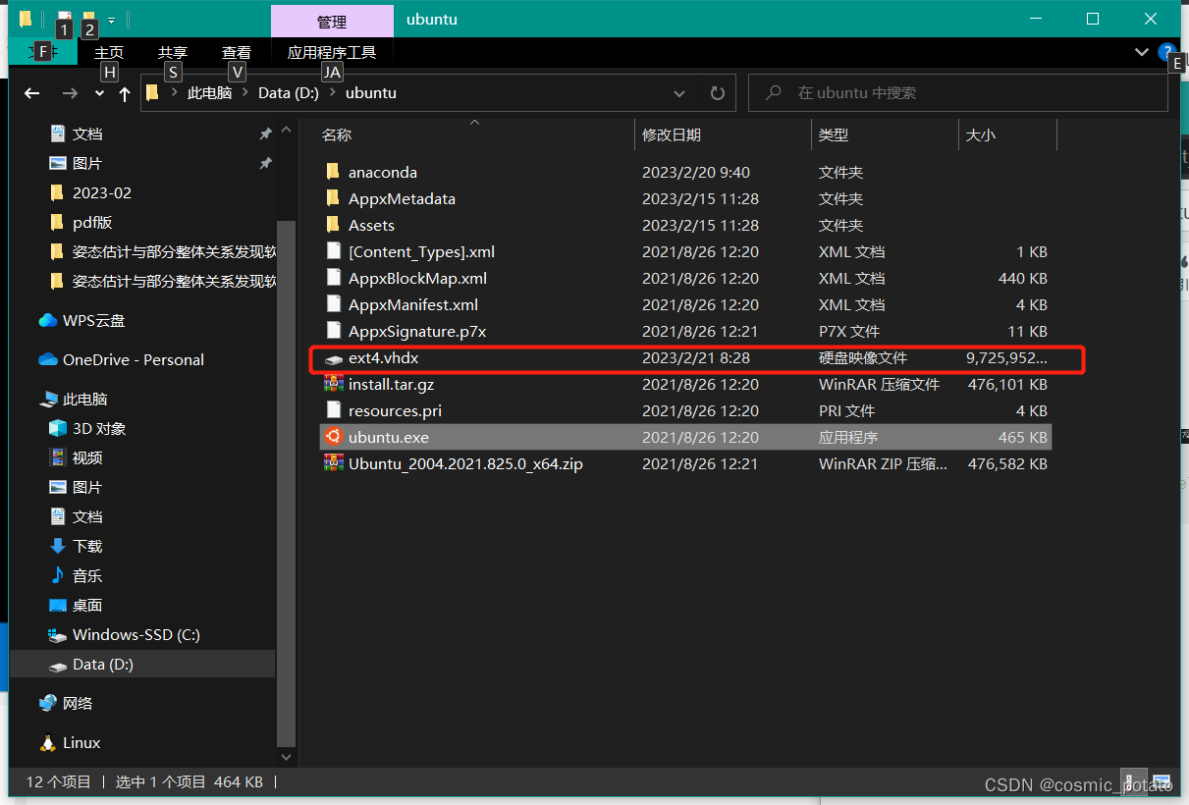Open OneDrive - Personal in sidebar
This screenshot has width=1189, height=805.
[x=121, y=359]
